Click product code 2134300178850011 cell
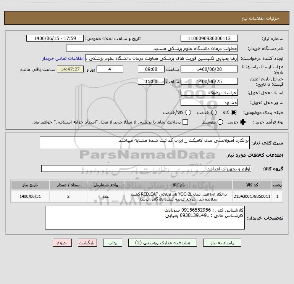 [252, 196]
